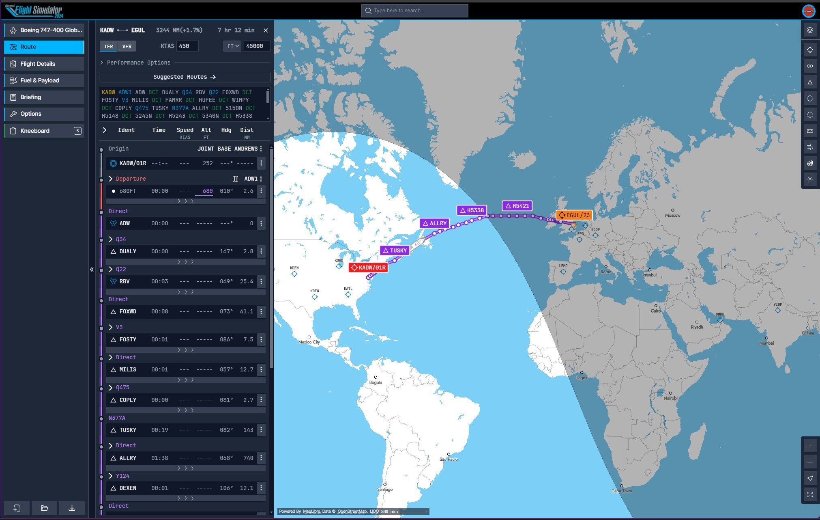
Task: Click the LIDO attribution link
Action: point(374,511)
